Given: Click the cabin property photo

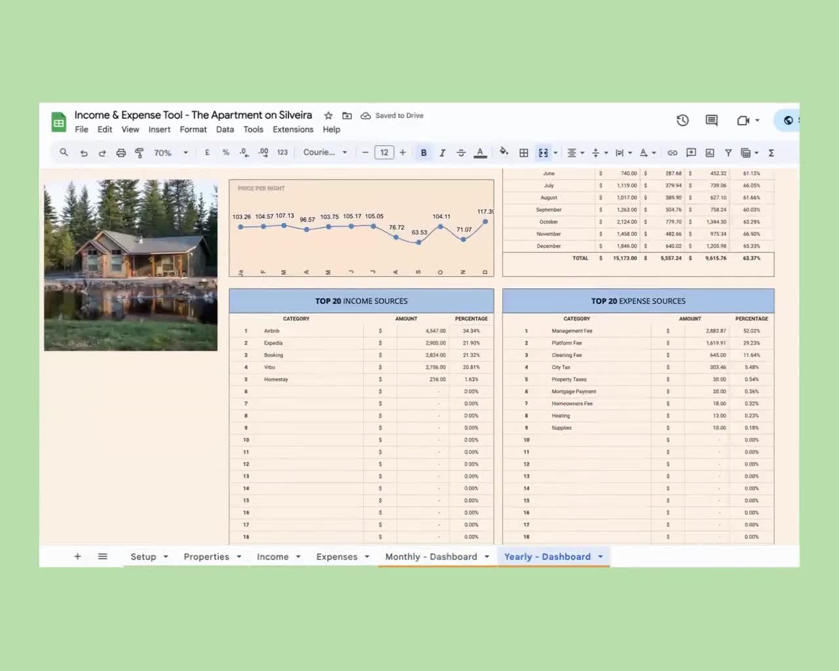Looking at the screenshot, I should [130, 265].
